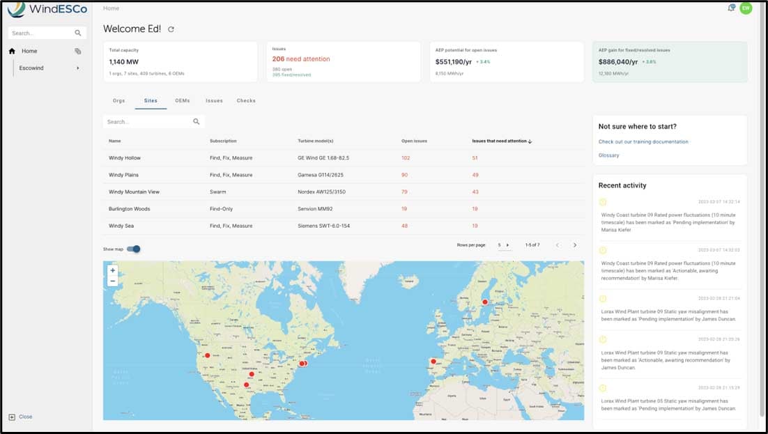
Task: Open the training documentation link
Action: pyautogui.click(x=643, y=141)
